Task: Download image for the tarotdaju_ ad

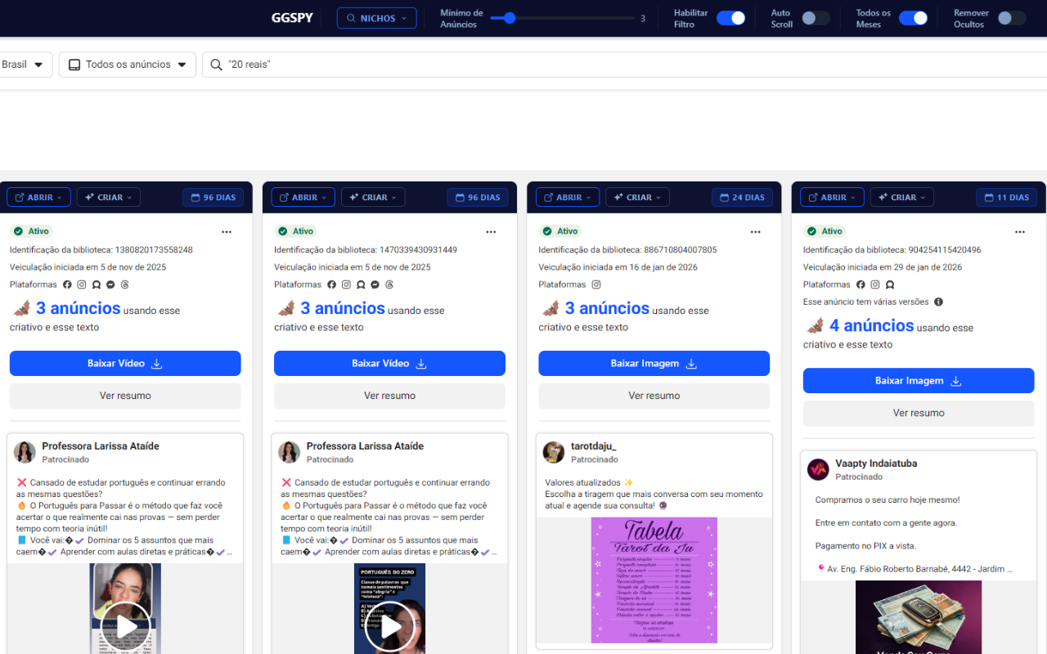Action: coord(654,364)
